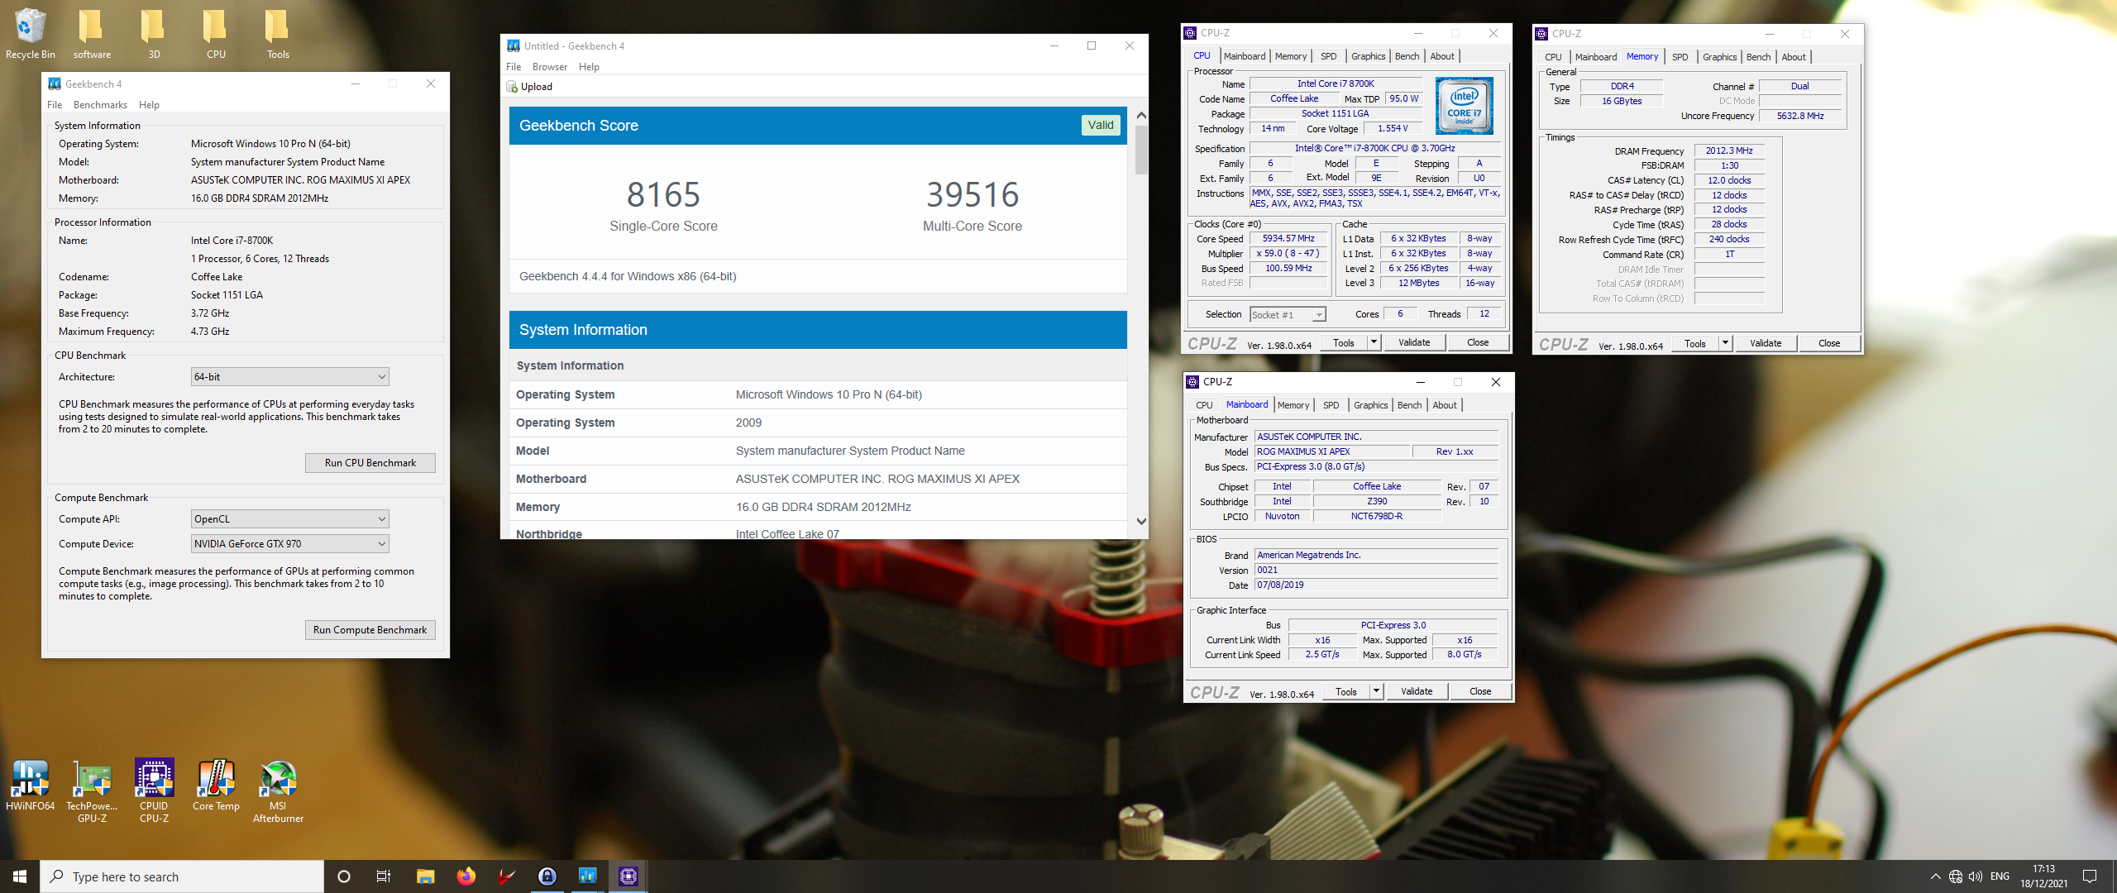Screen dimensions: 2117x893
Task: Click the taskbar search box
Action: coord(182,876)
